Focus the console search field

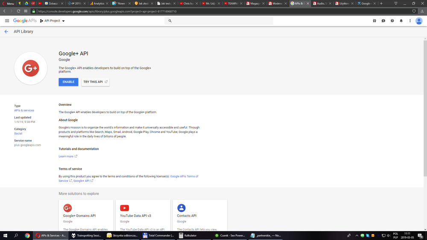220,20
